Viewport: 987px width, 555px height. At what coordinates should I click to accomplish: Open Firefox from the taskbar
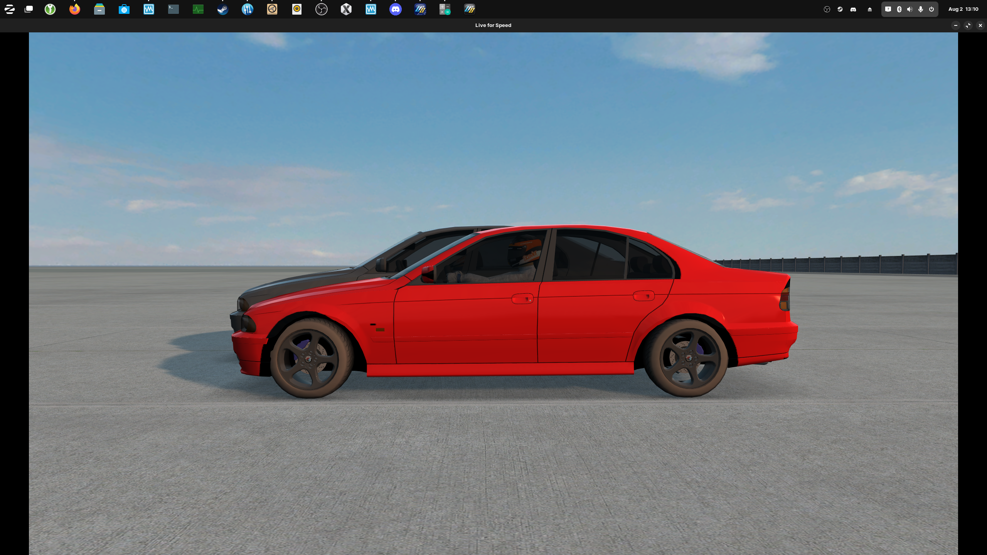click(x=75, y=9)
